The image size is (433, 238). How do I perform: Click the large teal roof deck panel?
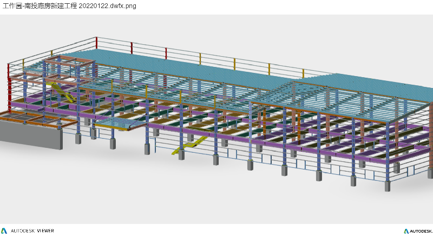(179, 65)
